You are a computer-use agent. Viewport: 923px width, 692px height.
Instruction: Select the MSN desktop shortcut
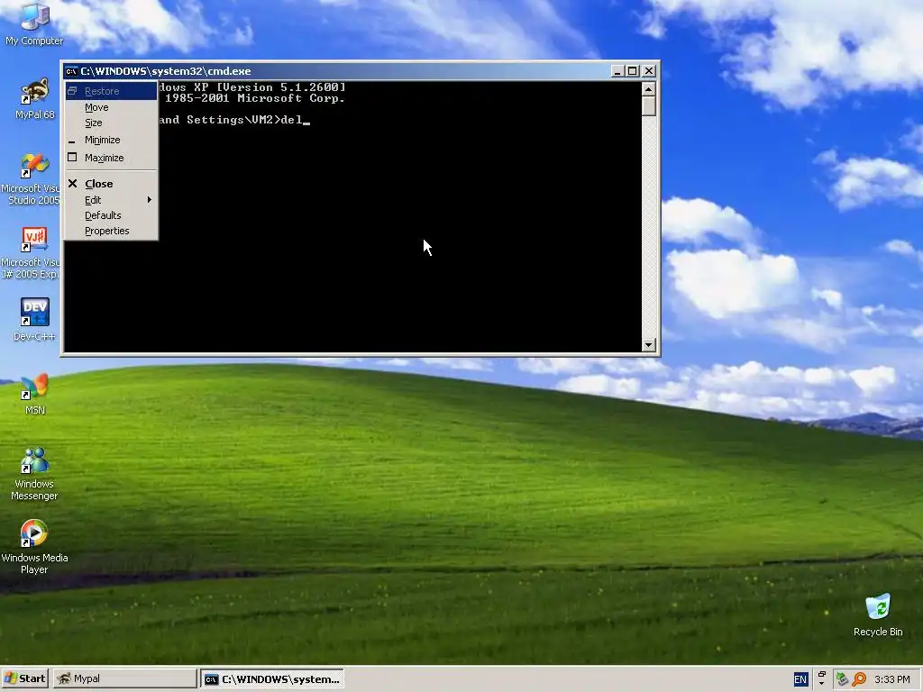35,394
